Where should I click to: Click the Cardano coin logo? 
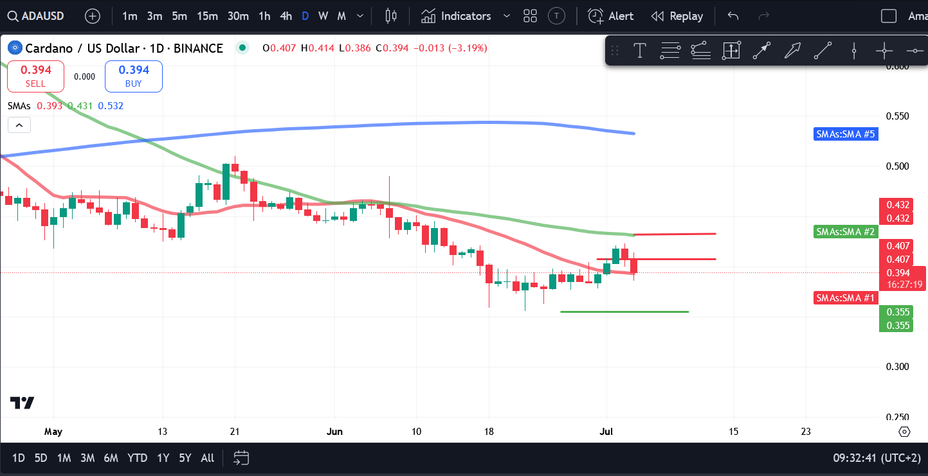click(x=14, y=48)
